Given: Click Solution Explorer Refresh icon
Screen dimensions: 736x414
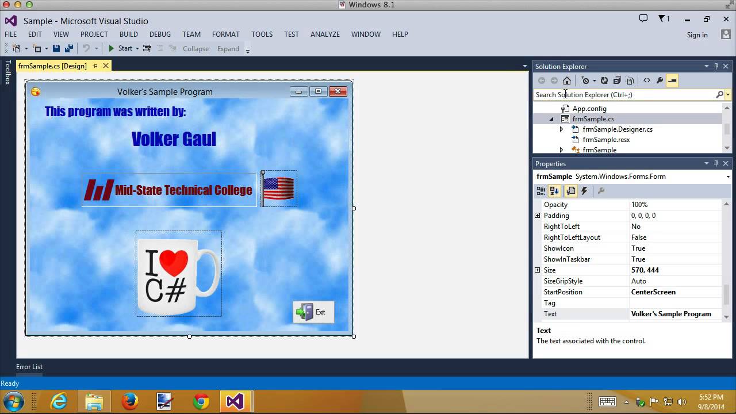Looking at the screenshot, I should [x=604, y=80].
